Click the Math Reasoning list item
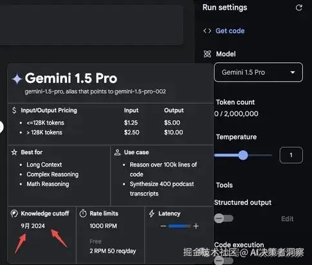 point(48,184)
